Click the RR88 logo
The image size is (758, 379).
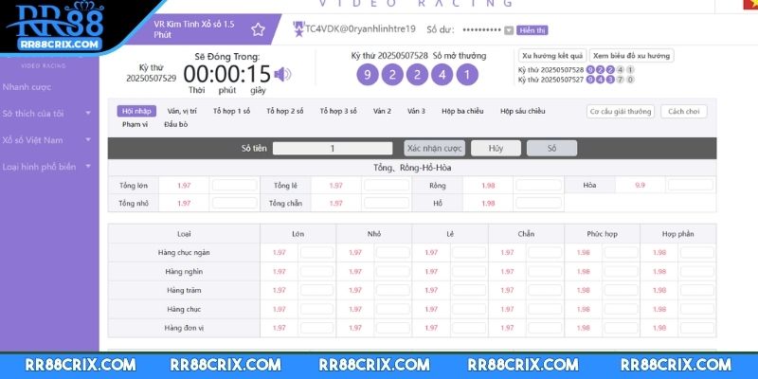[x=61, y=26]
